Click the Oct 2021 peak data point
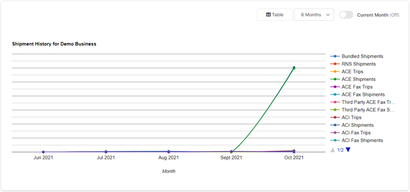Screen dimensions: 410x192 coord(294,68)
